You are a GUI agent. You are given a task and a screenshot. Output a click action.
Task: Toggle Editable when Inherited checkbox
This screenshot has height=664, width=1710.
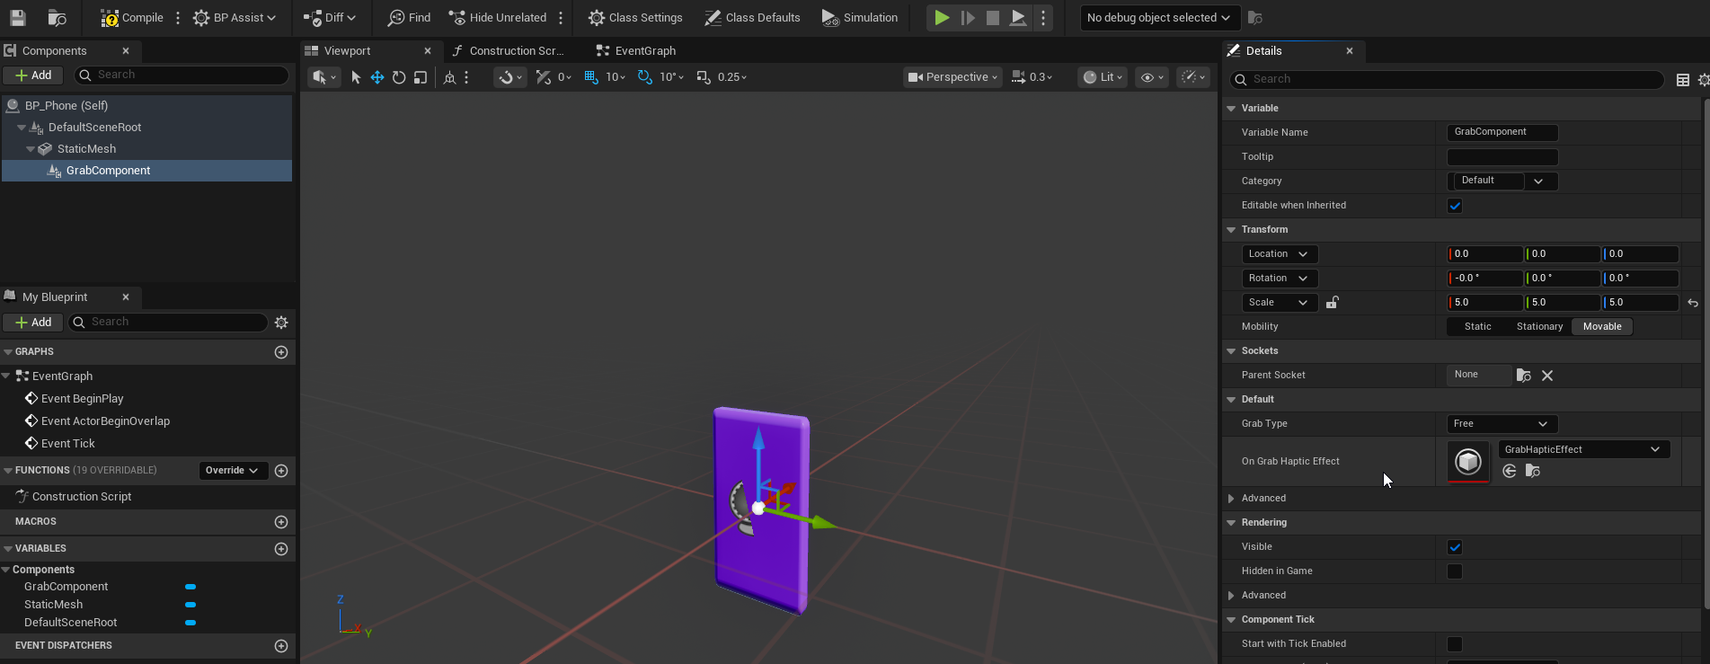(x=1455, y=206)
